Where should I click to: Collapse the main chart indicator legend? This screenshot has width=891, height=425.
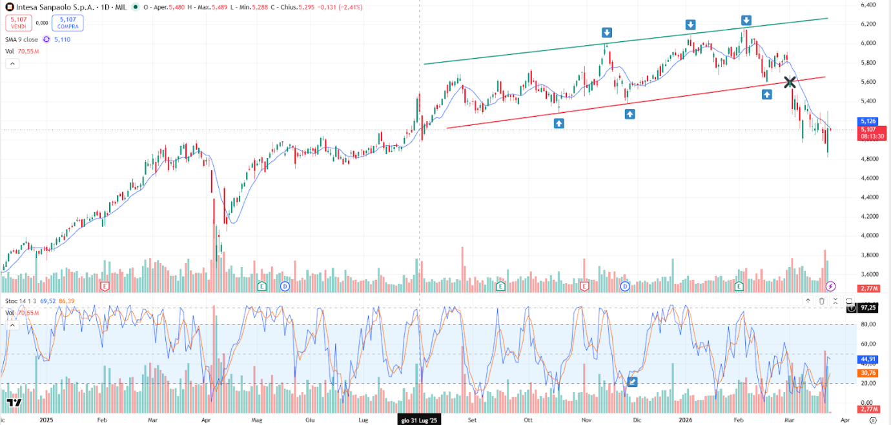pyautogui.click(x=12, y=63)
